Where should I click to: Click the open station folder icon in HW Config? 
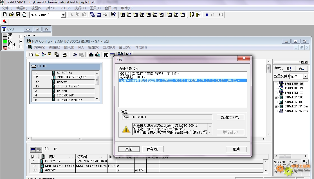coord(37,55)
